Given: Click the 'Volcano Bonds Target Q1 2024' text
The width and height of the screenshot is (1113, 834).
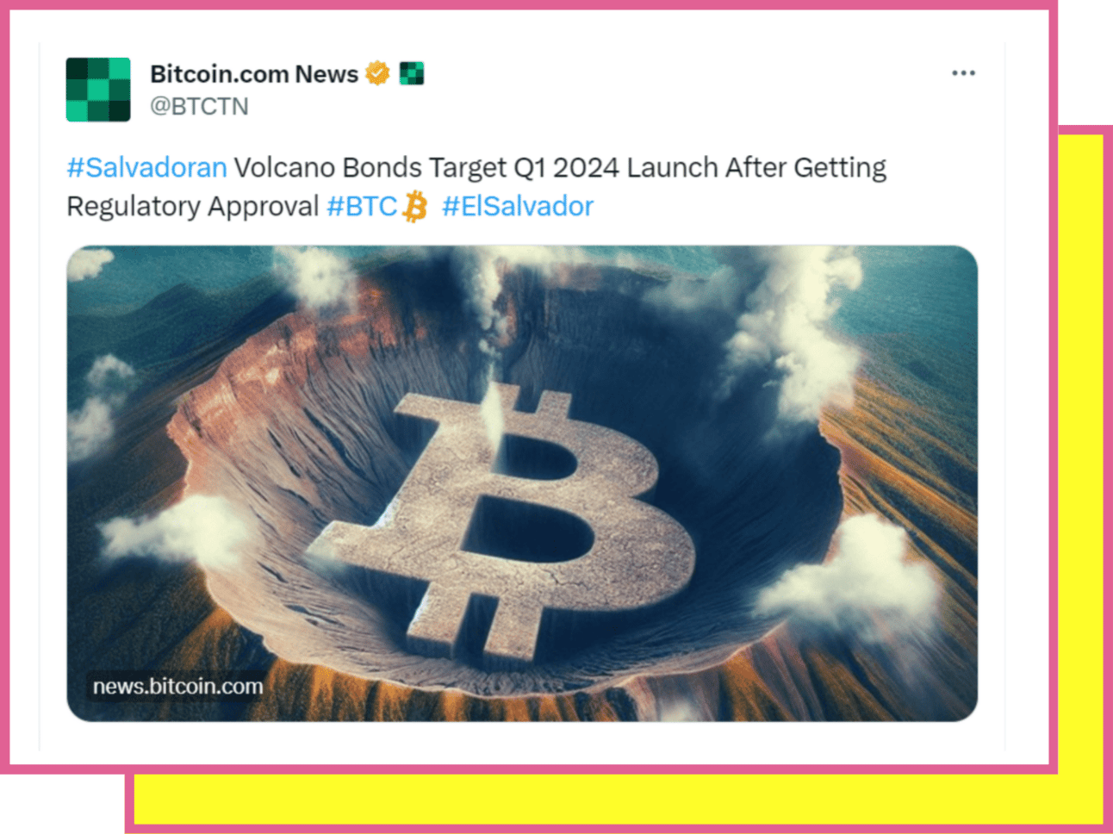Looking at the screenshot, I should tap(426, 167).
